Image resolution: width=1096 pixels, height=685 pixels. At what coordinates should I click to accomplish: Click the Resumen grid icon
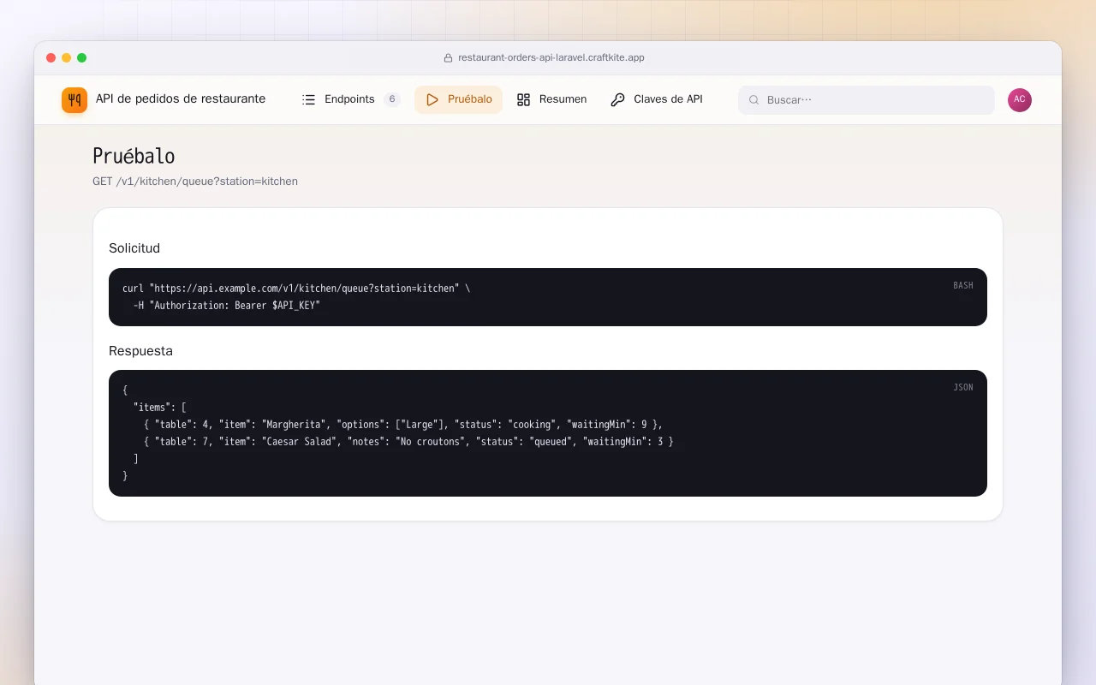524,99
